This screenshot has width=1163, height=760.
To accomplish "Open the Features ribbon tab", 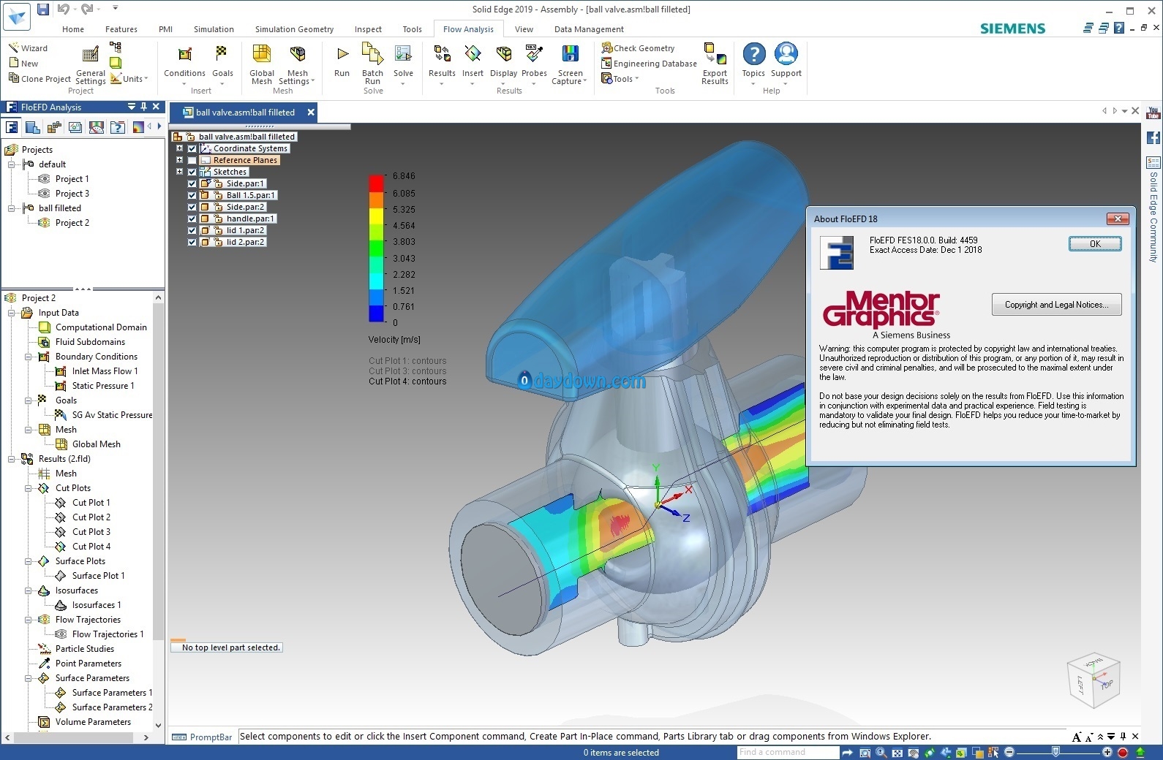I will point(121,29).
